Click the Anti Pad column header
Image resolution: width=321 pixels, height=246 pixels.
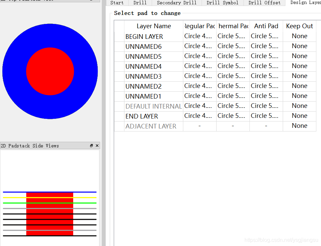point(266,26)
